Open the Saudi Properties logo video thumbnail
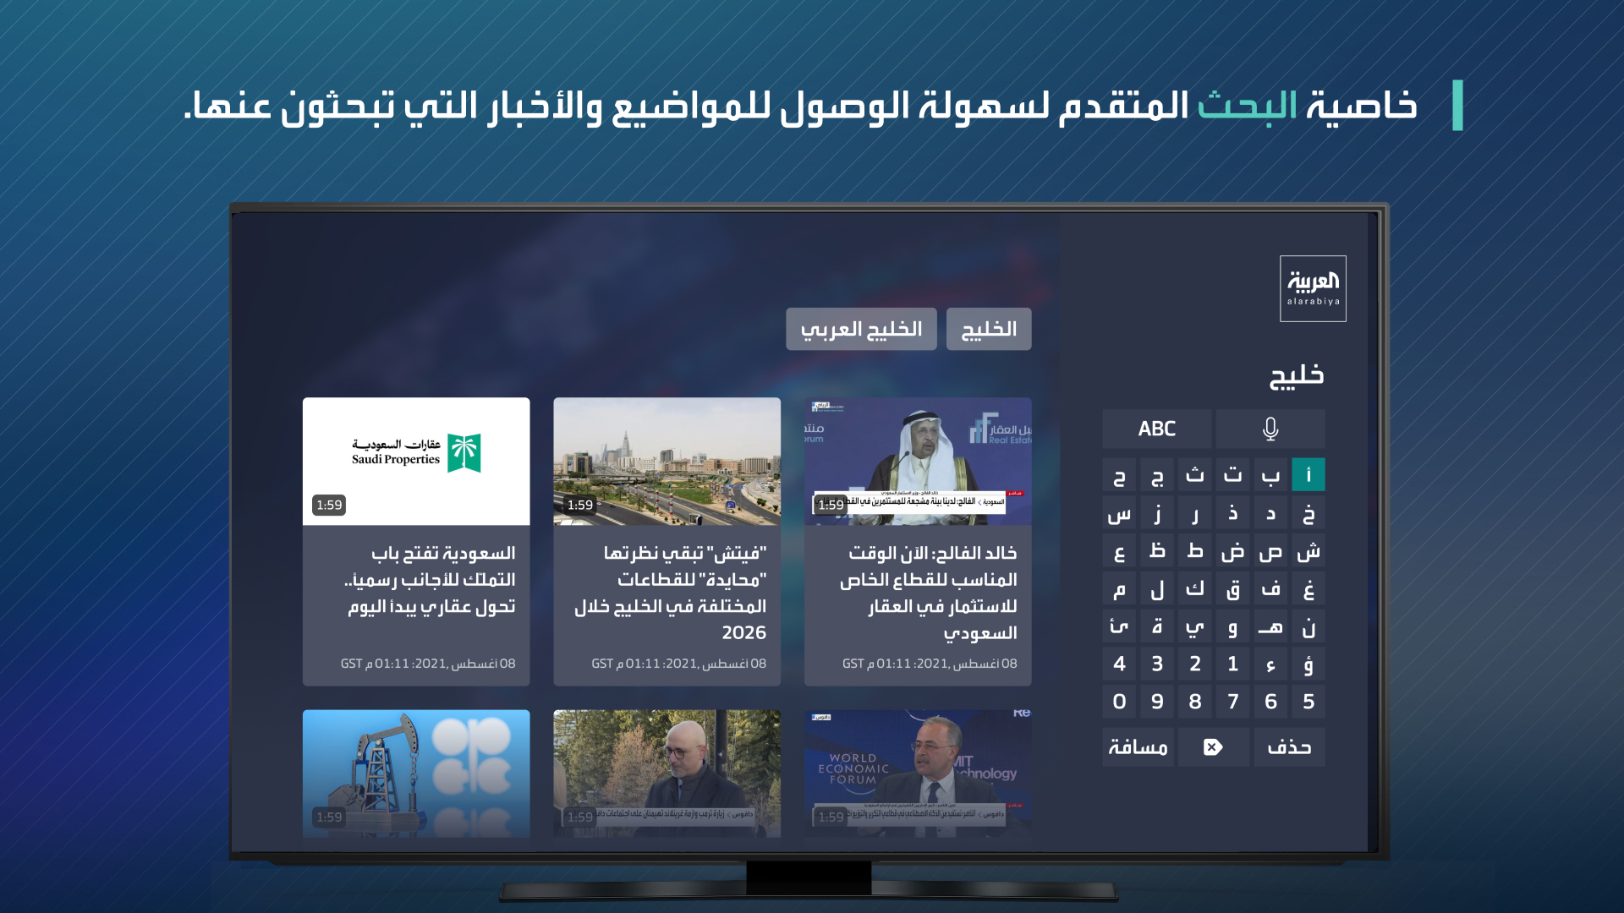 click(x=416, y=462)
